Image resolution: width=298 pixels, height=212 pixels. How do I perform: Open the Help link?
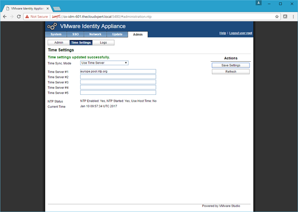[x=223, y=33]
